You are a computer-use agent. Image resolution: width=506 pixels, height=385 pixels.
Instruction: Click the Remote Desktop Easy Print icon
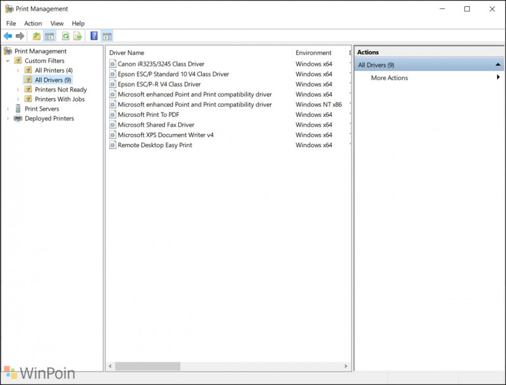coord(113,145)
